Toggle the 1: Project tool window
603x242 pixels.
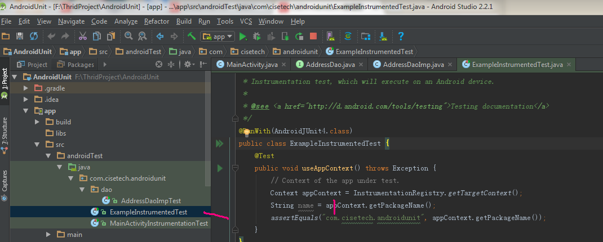[x=5, y=84]
